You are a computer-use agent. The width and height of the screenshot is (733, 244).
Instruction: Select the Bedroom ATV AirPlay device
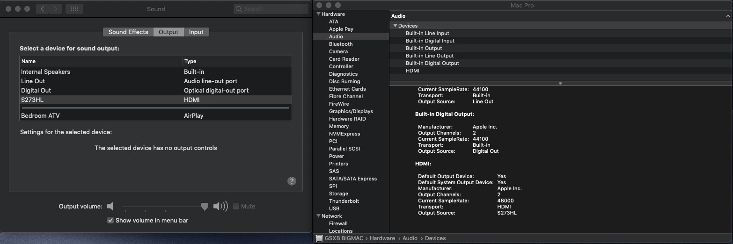coord(155,115)
